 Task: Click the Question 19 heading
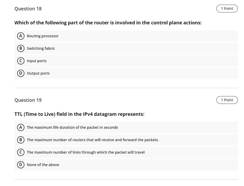point(28,100)
